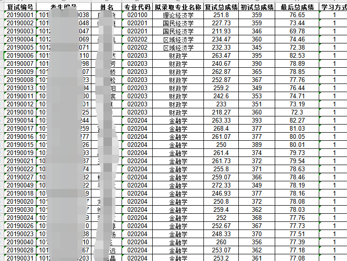
Task: Click final score 78.16
Action: (x=297, y=194)
